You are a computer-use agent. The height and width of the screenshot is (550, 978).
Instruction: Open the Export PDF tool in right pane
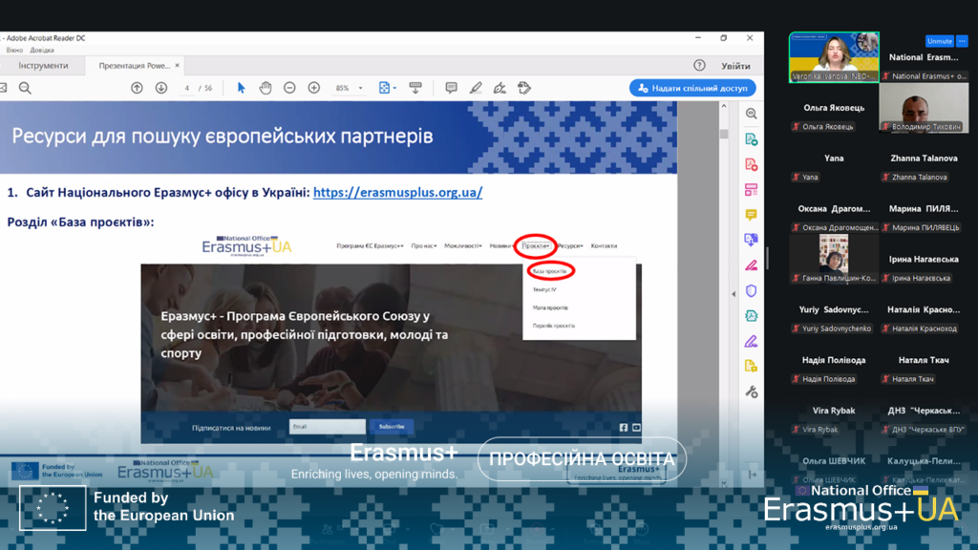[751, 139]
